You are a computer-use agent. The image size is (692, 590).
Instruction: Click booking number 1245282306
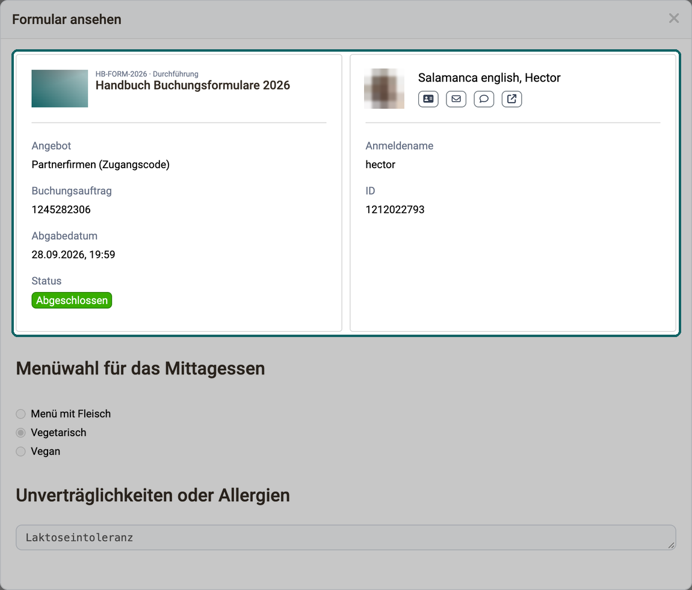click(x=61, y=209)
